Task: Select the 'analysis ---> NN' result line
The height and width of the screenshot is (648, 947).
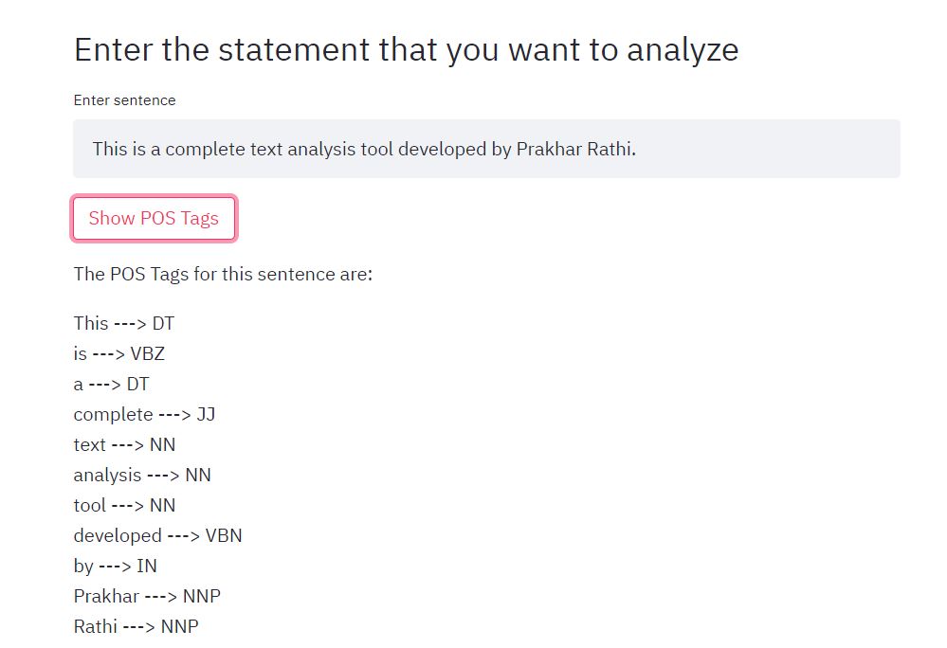Action: coord(142,476)
